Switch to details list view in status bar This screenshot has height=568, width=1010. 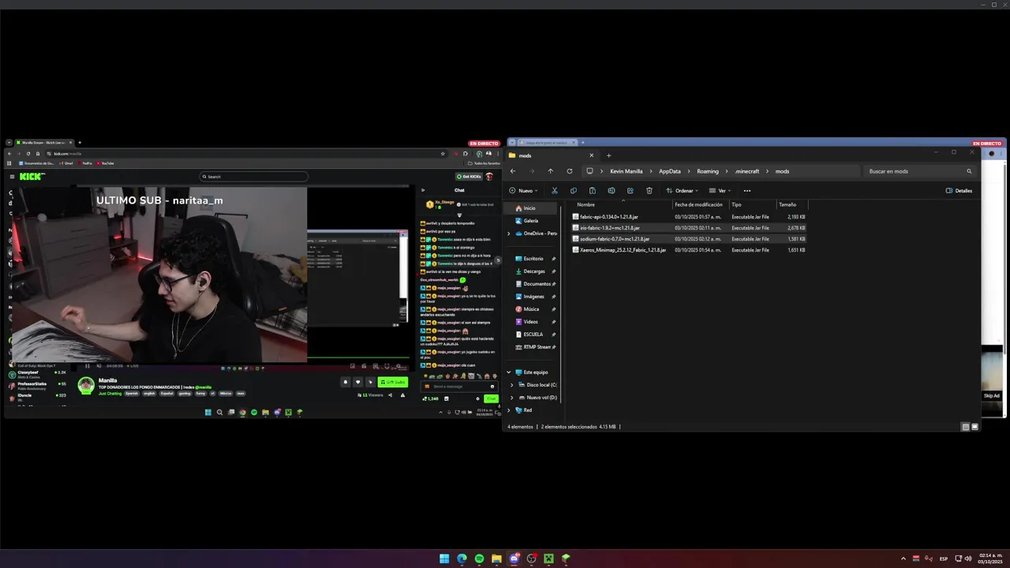tap(965, 427)
